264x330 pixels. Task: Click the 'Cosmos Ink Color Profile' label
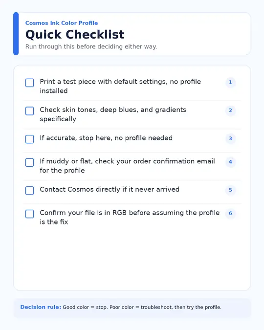62,23
